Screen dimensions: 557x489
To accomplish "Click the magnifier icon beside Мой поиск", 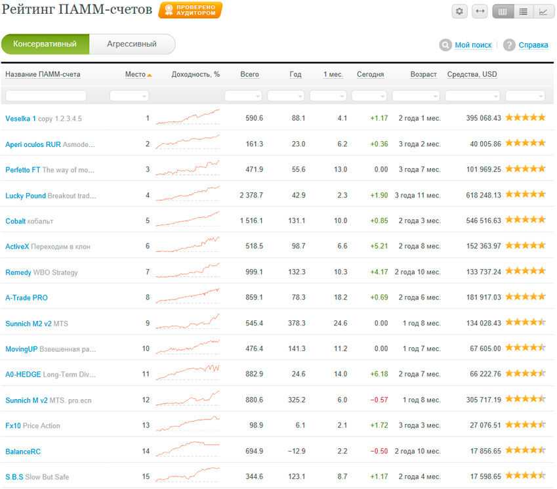I will pyautogui.click(x=445, y=45).
